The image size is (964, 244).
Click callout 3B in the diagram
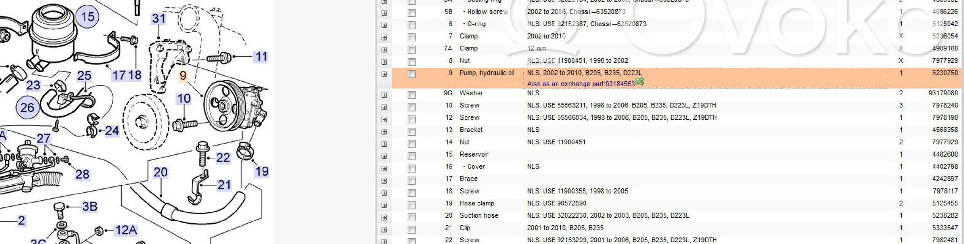90,207
